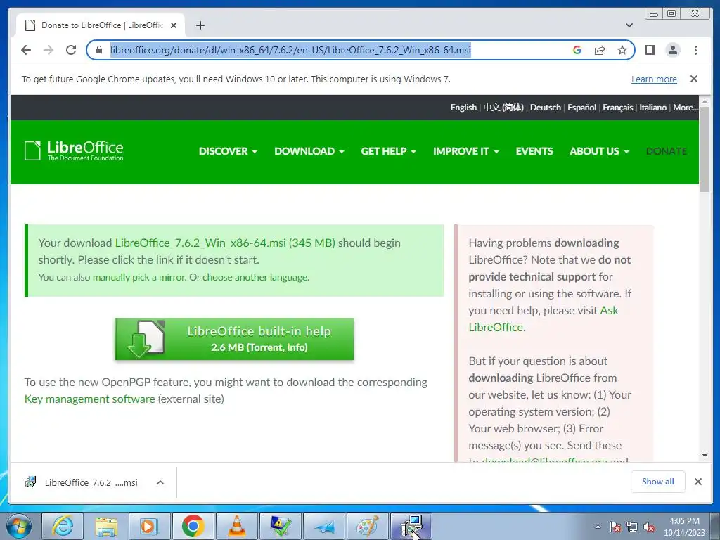Open the Learn more link about updates
The width and height of the screenshot is (720, 540).
pyautogui.click(x=654, y=79)
